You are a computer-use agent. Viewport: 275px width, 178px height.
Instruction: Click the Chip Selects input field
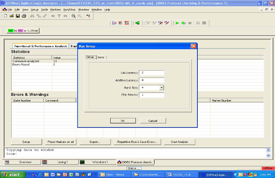pos(151,95)
